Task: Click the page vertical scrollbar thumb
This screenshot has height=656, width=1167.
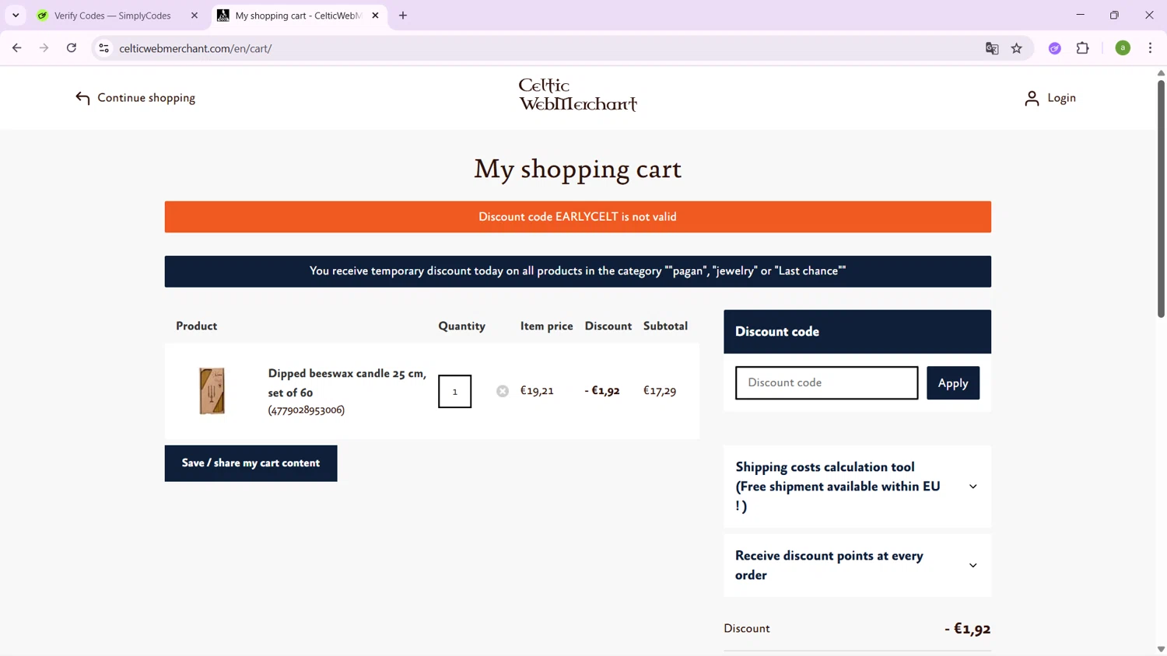Action: pos(1161,198)
